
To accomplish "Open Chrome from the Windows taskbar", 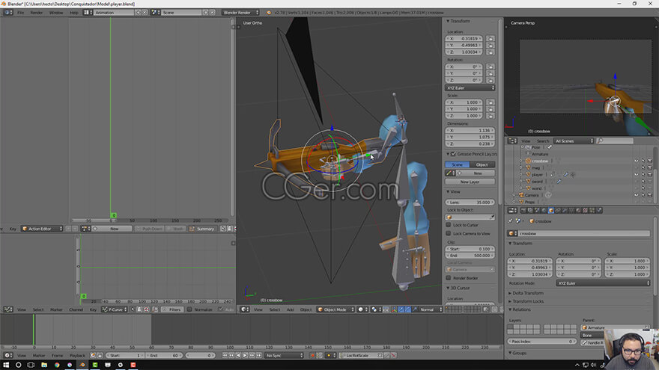I will [57, 365].
